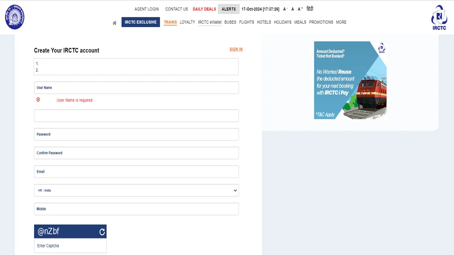The image size is (454, 255).
Task: Open the ALERTS button
Action: (x=229, y=9)
